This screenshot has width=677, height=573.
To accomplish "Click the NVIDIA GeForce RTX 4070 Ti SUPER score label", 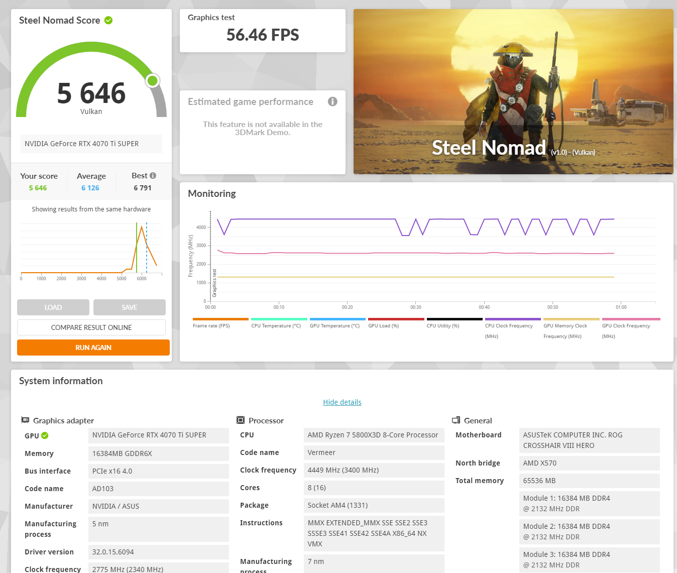I will click(91, 144).
